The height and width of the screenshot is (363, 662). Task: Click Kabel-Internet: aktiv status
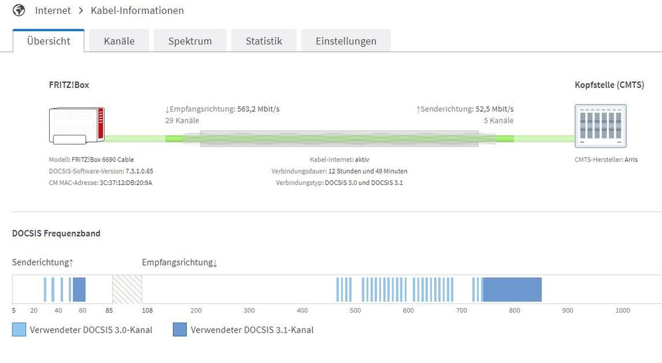(x=339, y=160)
